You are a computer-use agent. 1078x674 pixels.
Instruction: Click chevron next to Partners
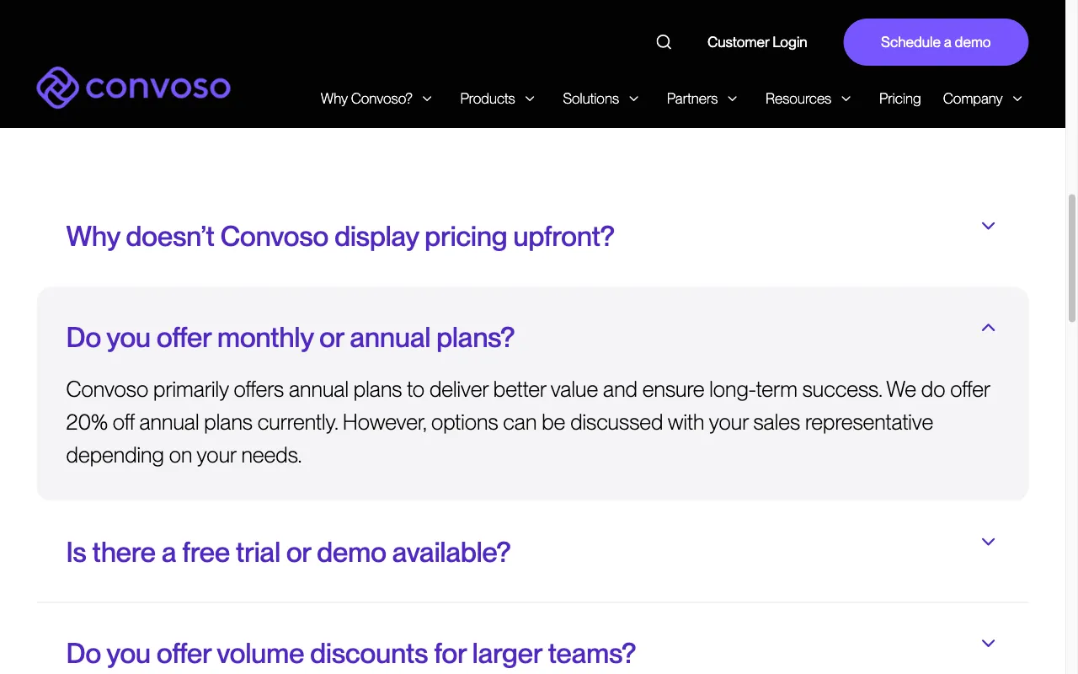click(x=733, y=99)
